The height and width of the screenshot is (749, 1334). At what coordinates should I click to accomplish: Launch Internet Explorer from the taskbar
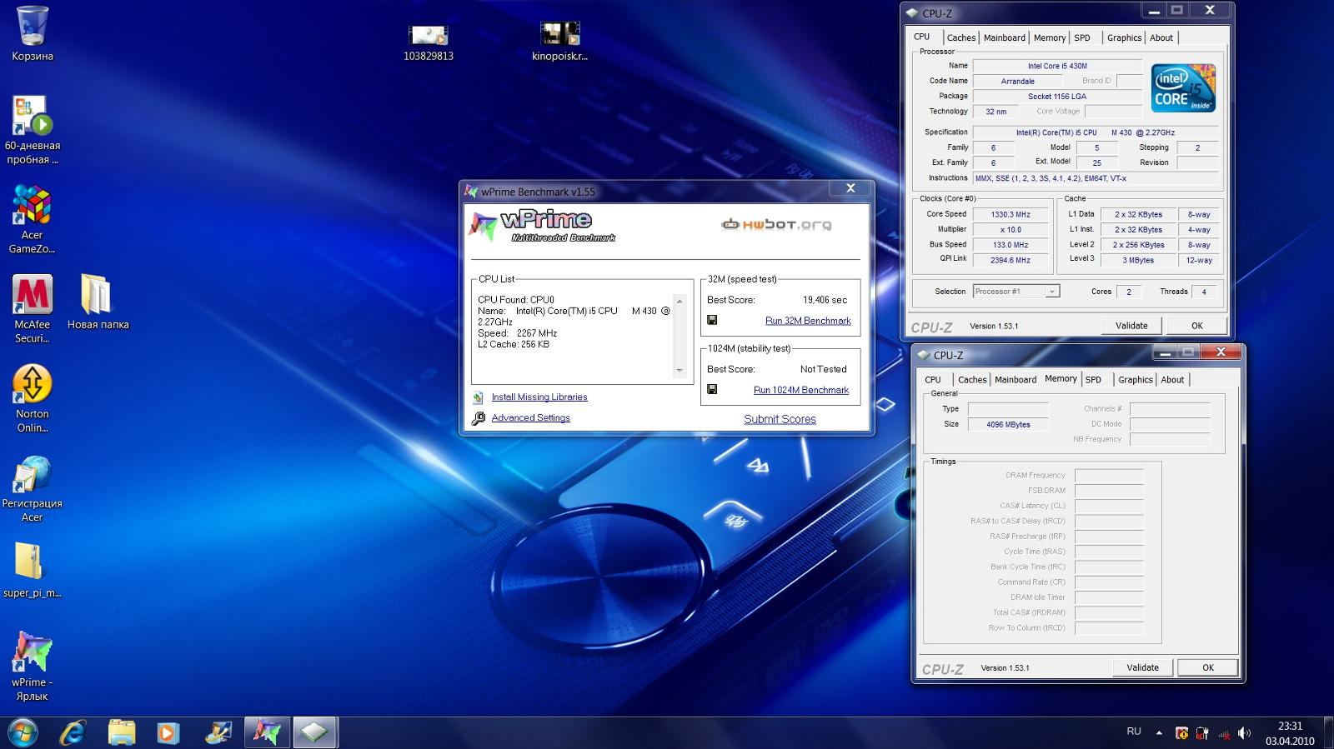[73, 732]
